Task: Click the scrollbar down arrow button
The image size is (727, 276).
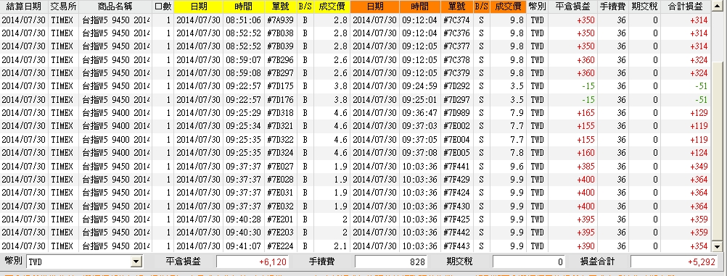Action: [x=718, y=247]
